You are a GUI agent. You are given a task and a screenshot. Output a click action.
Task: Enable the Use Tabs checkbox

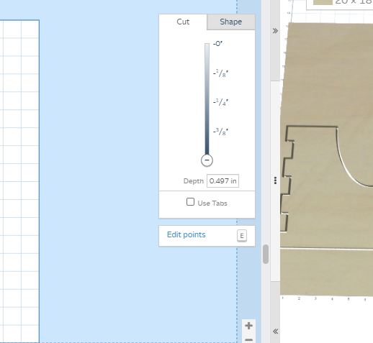coord(190,202)
